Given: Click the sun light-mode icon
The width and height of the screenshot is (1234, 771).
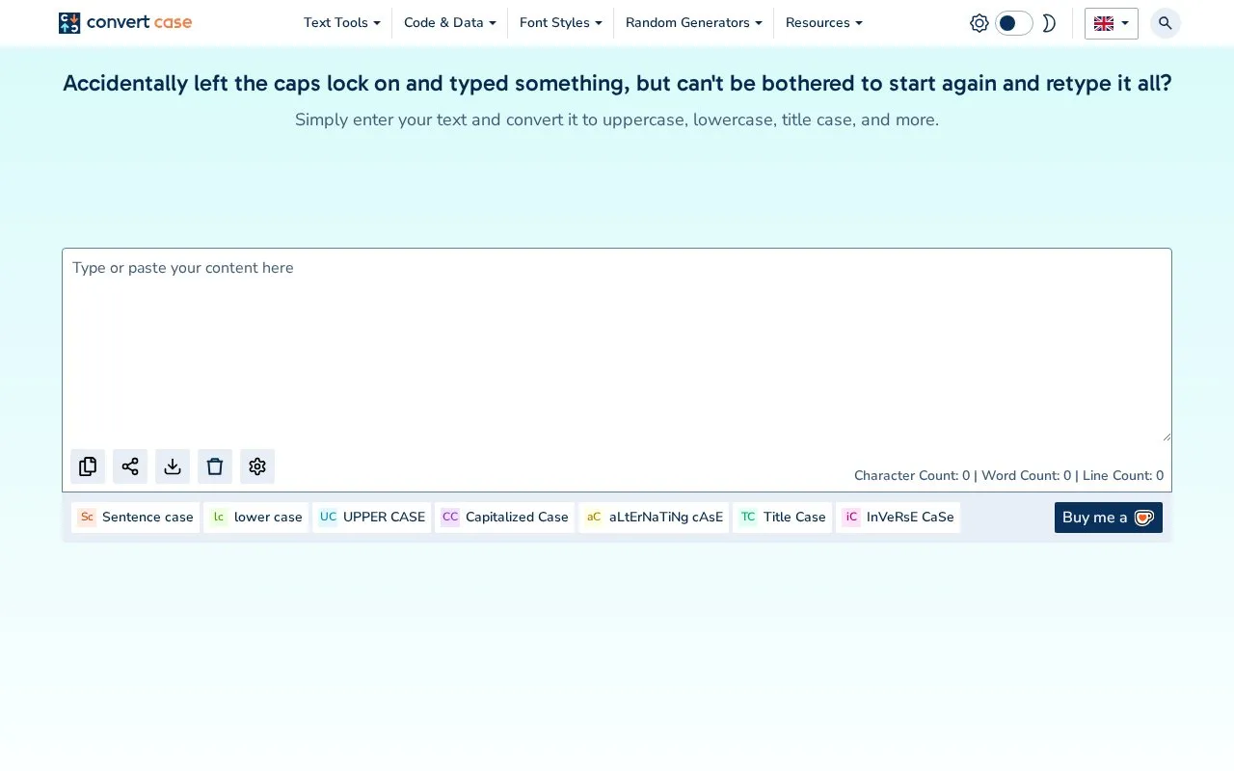Looking at the screenshot, I should pos(979,23).
